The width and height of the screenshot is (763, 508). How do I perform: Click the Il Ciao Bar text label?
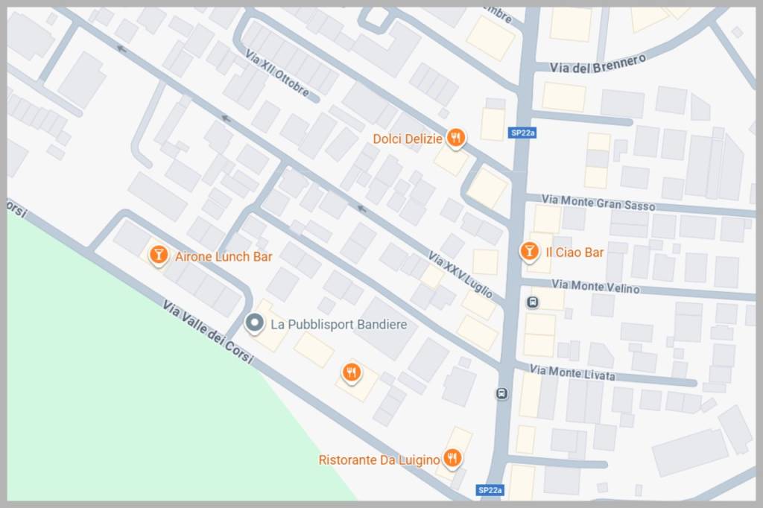pyautogui.click(x=574, y=252)
